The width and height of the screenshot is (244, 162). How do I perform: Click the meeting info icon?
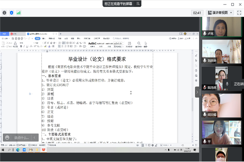(x=5, y=13)
